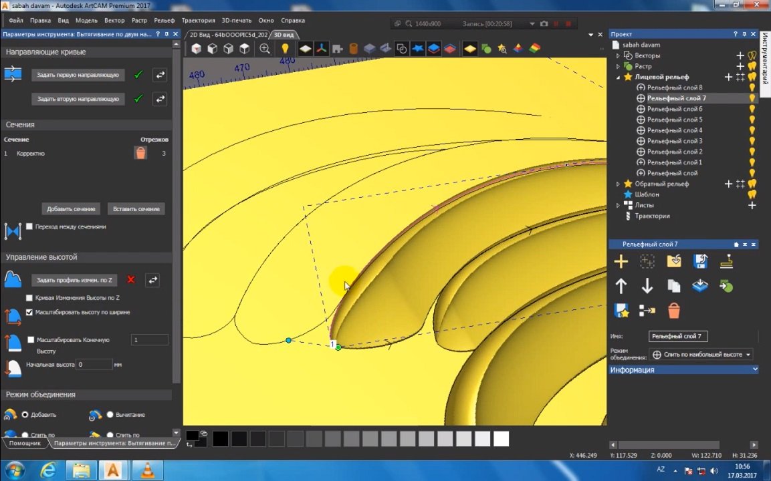The width and height of the screenshot is (771, 481).
Task: Pick the white color swatch in palette
Action: point(501,439)
